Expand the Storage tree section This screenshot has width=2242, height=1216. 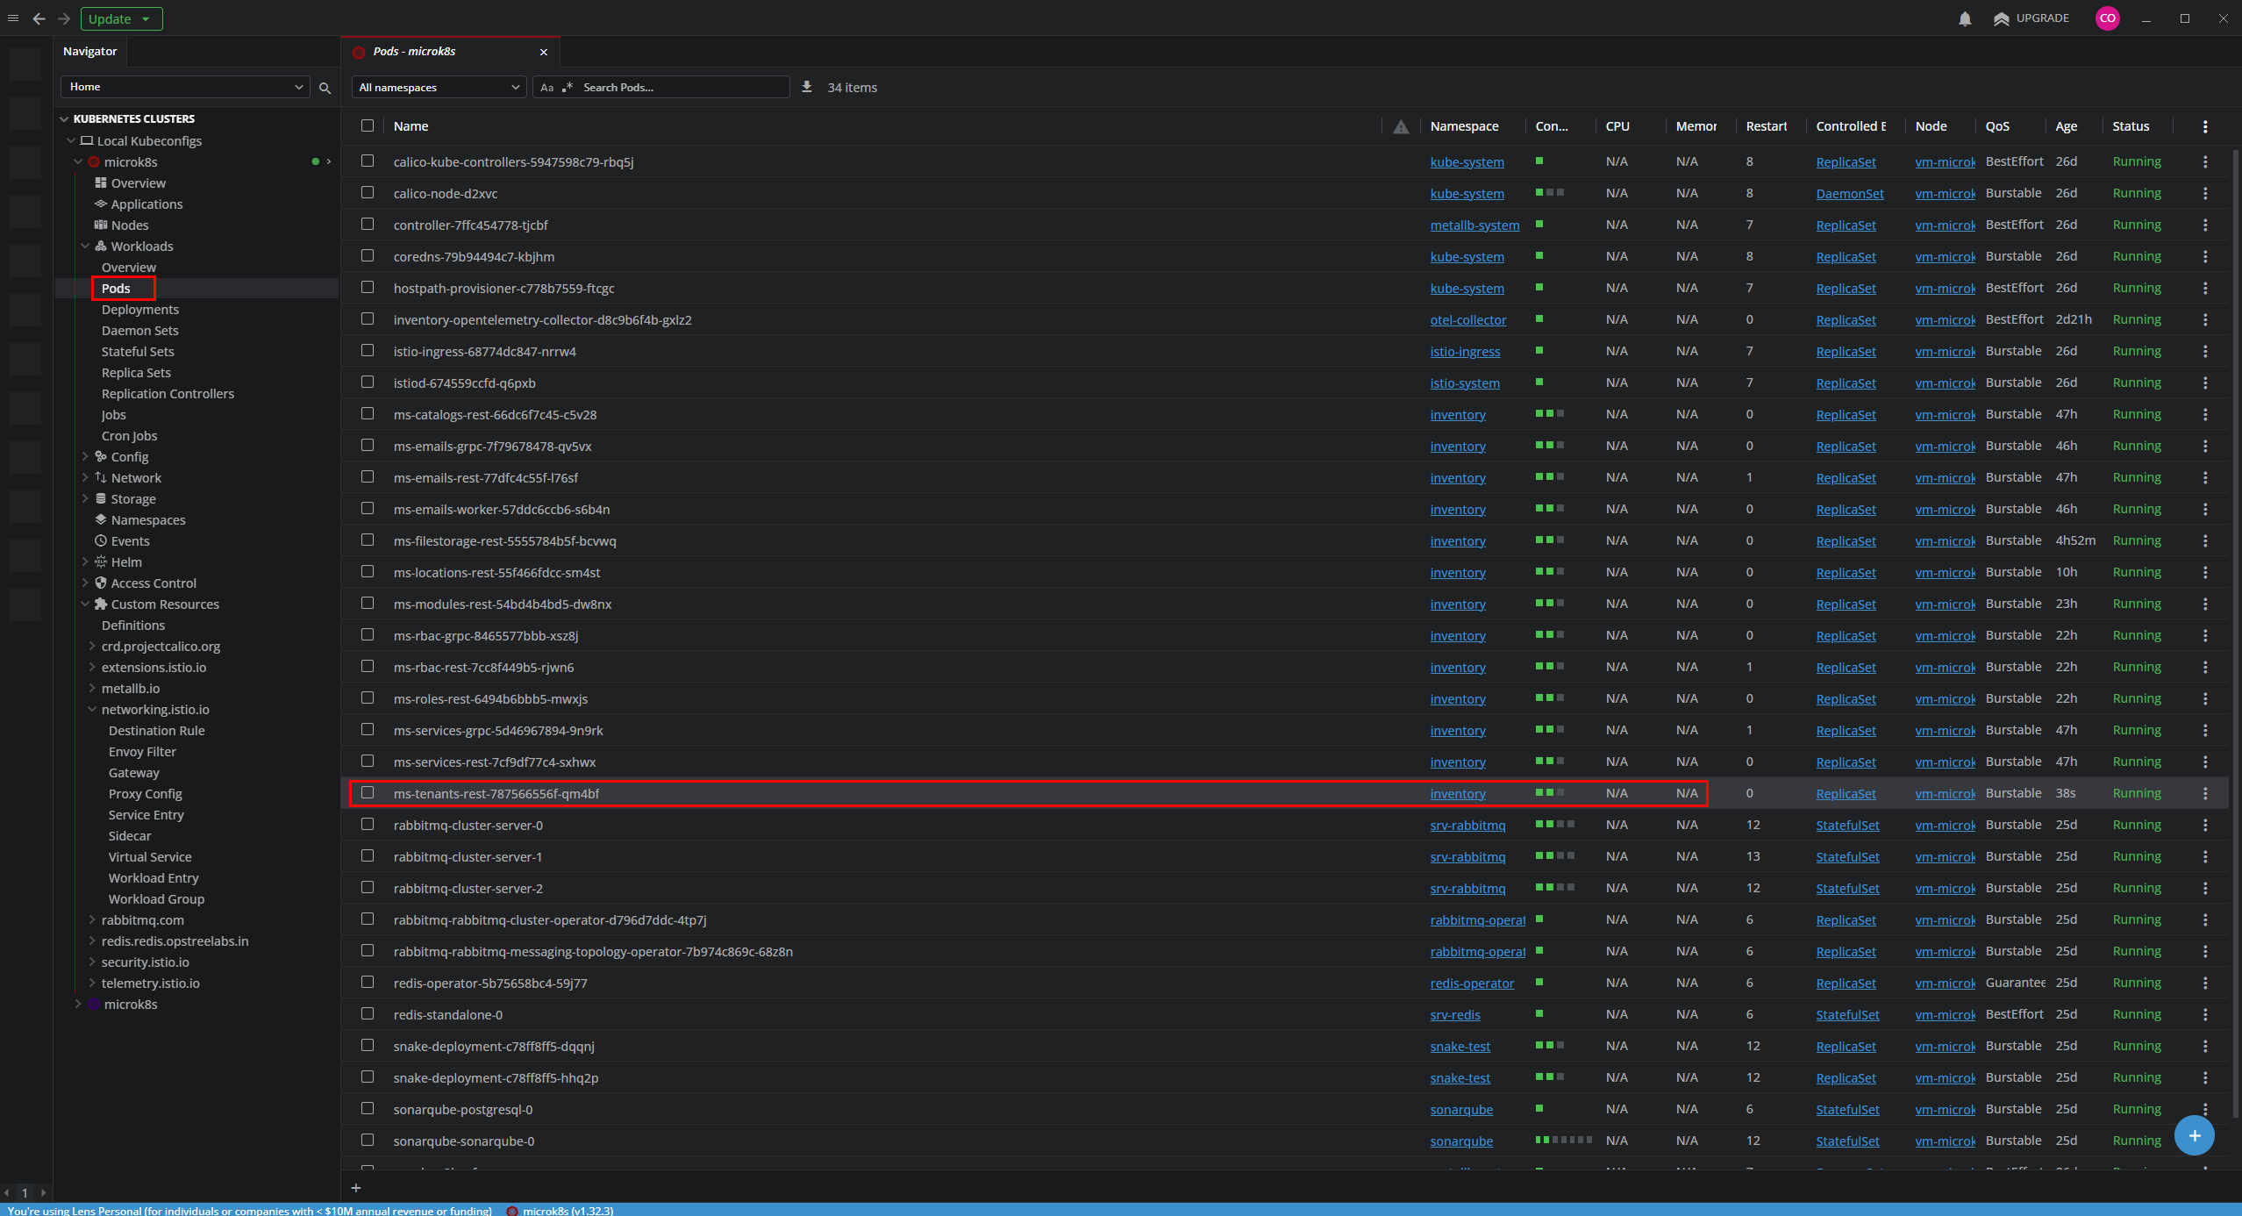(86, 498)
